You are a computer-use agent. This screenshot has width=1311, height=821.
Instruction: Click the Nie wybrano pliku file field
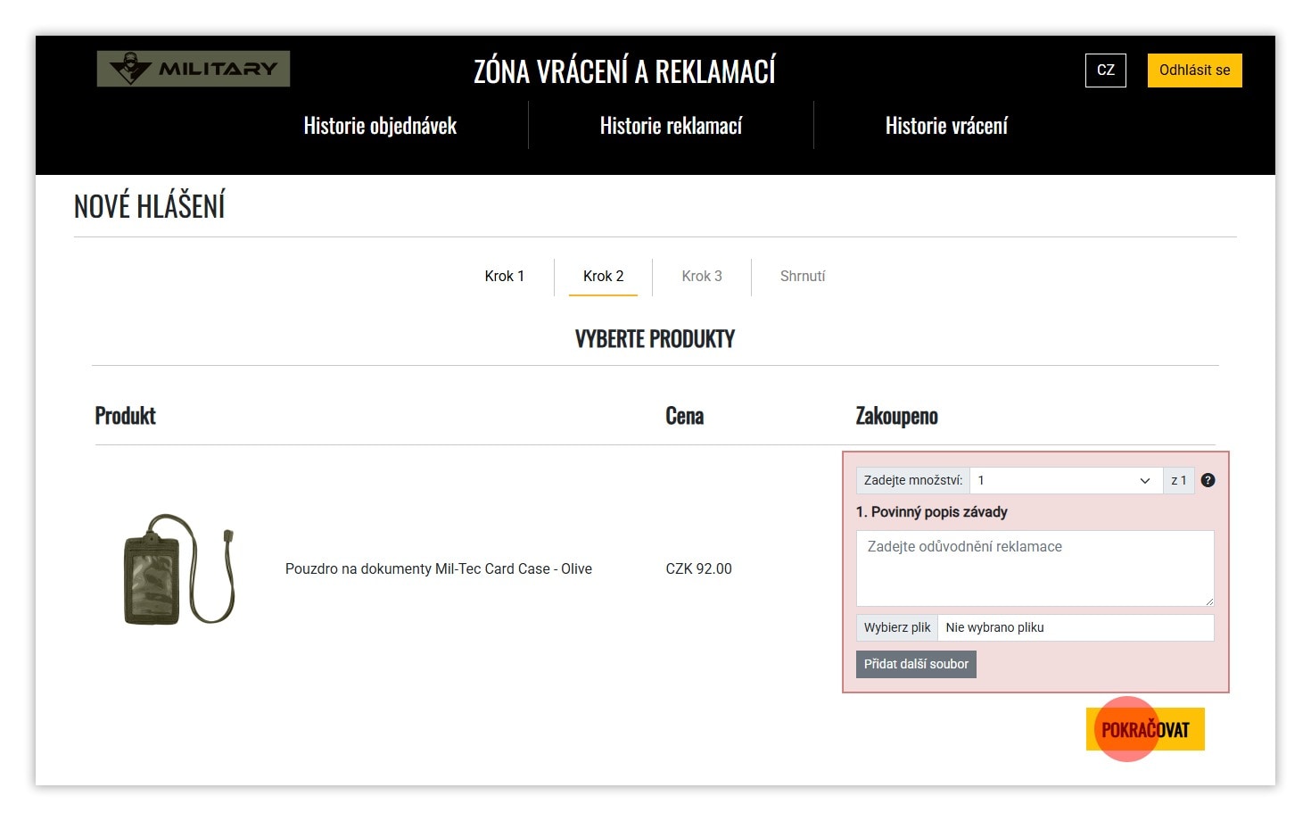[1075, 627]
